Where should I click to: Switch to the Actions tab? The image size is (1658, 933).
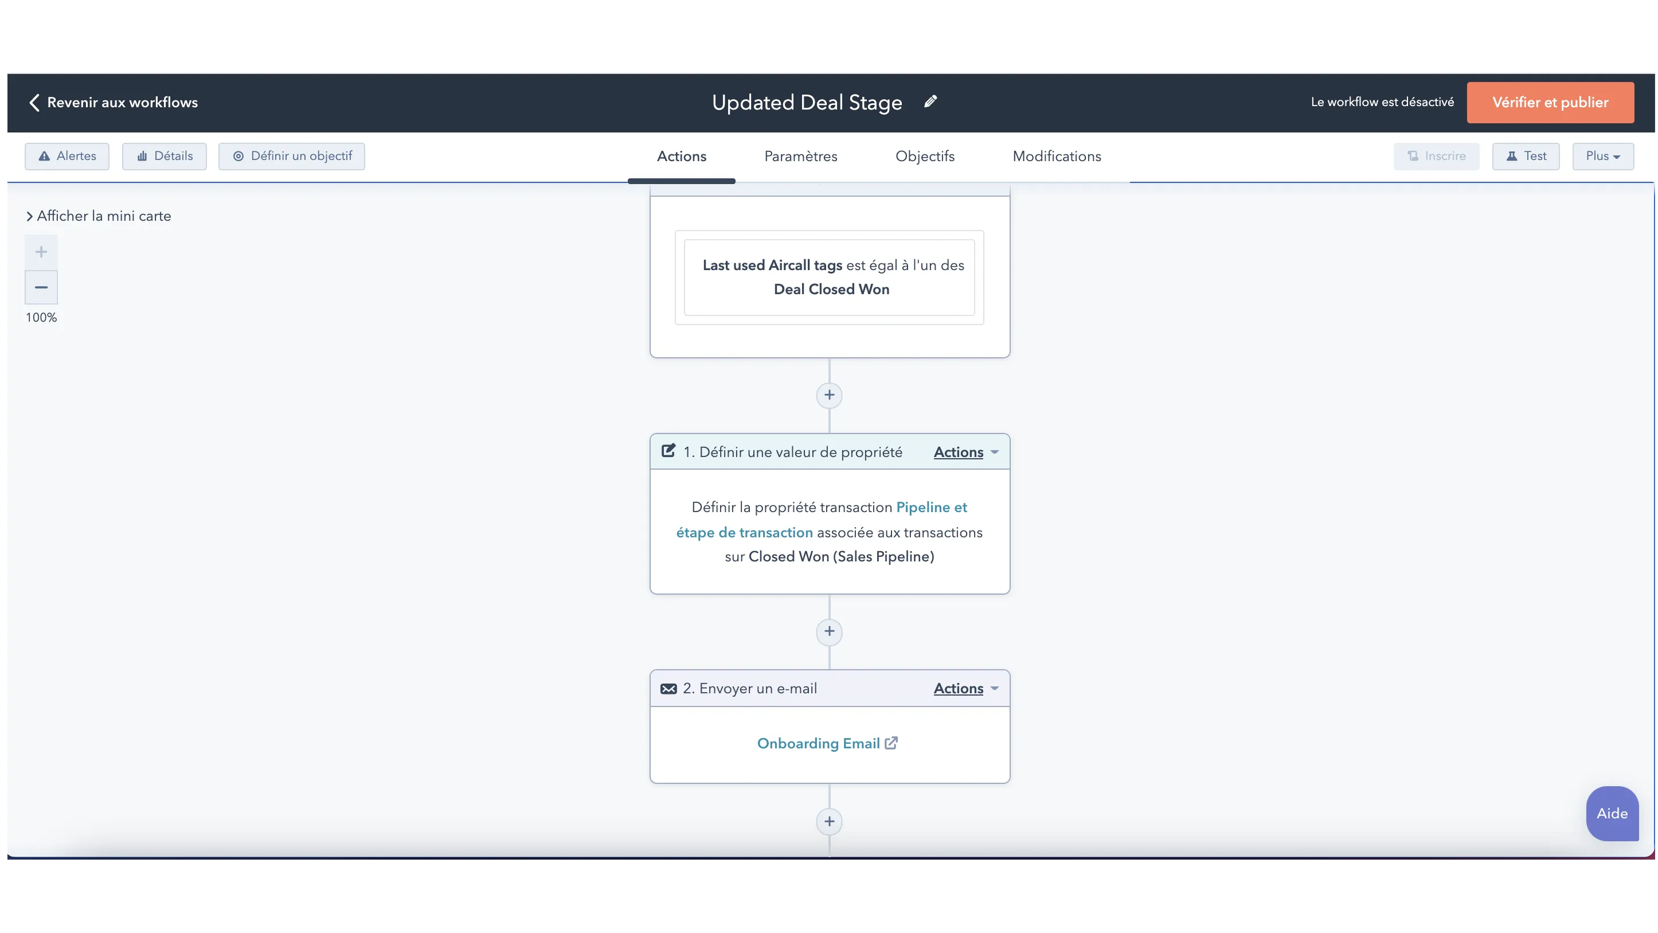click(x=681, y=157)
